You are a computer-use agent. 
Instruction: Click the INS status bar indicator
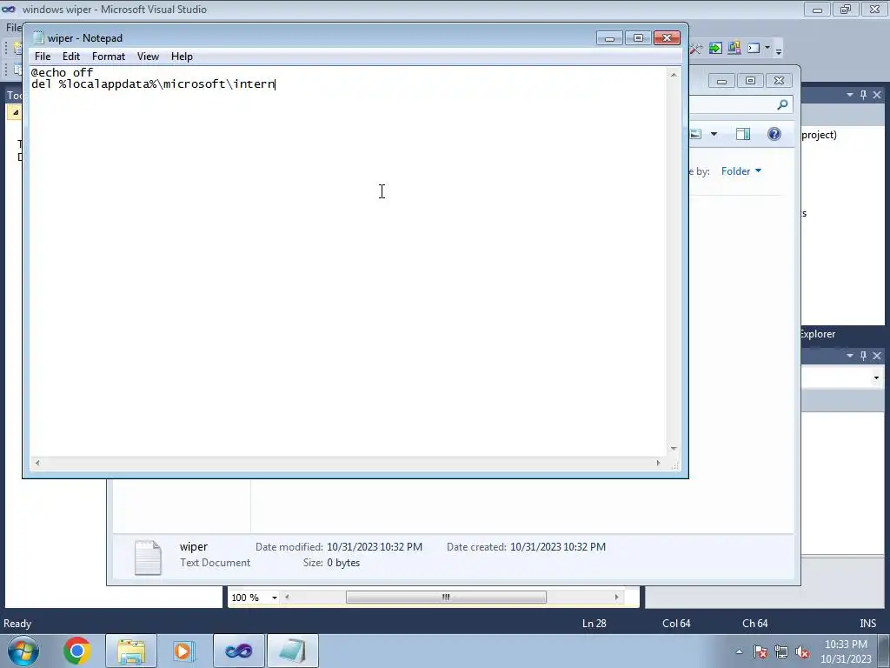tap(867, 624)
